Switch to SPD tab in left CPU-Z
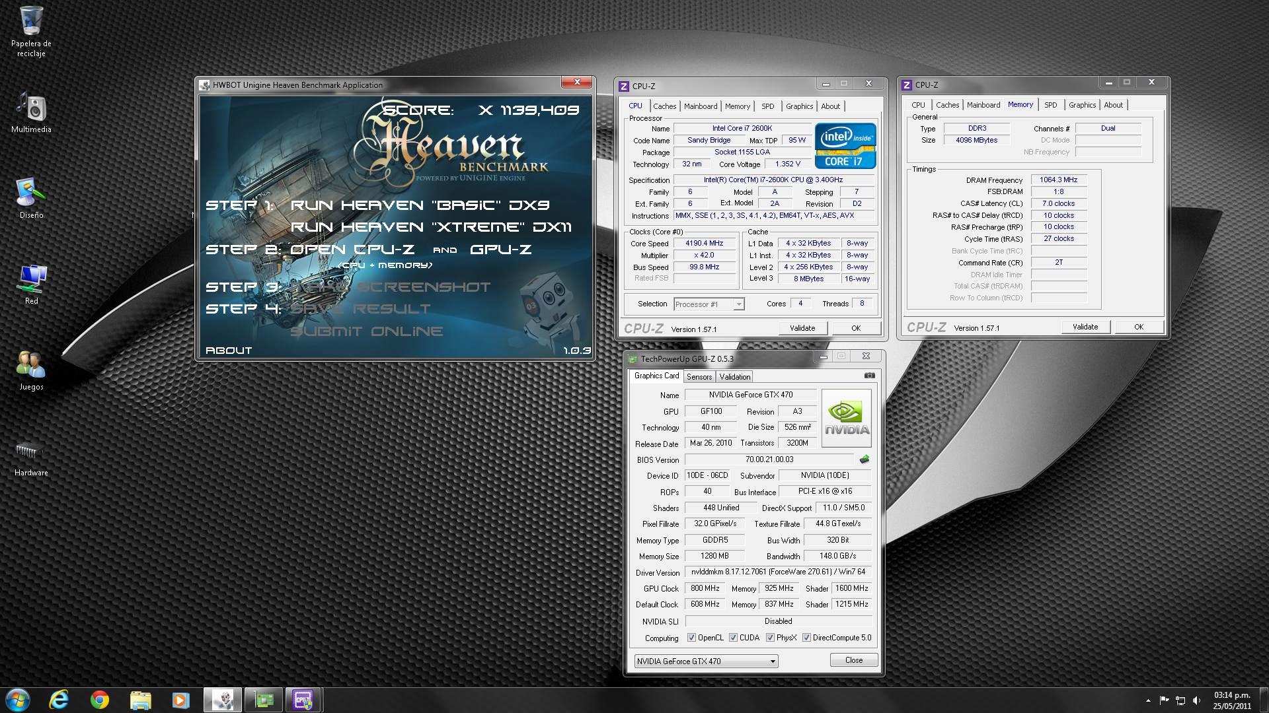This screenshot has height=713, width=1269. click(767, 106)
